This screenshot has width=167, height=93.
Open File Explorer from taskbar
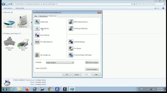tap(20, 89)
